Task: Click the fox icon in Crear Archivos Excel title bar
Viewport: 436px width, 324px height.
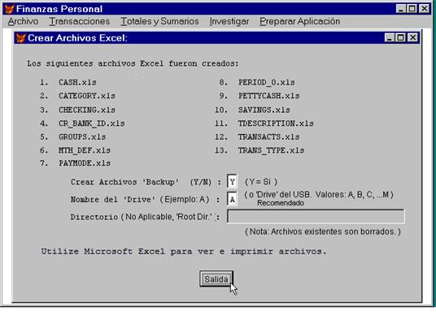Action: click(21, 37)
